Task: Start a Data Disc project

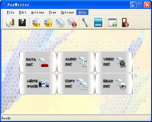Action: tap(38, 62)
